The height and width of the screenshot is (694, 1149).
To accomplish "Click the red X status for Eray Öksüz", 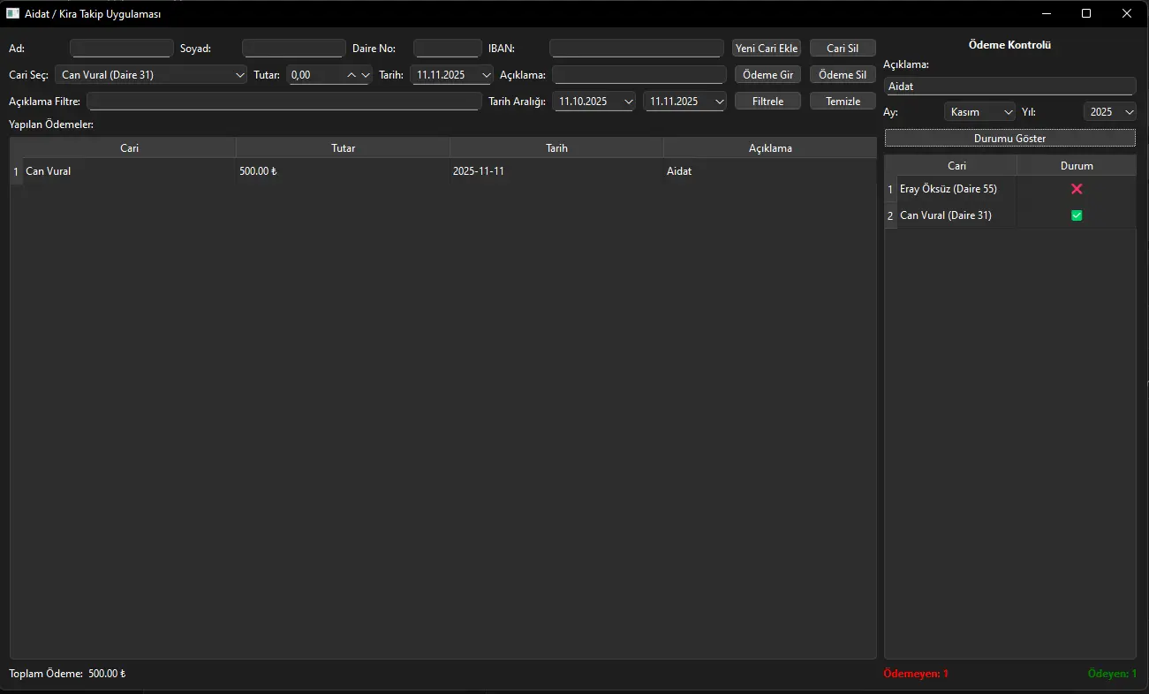I will [x=1076, y=189].
